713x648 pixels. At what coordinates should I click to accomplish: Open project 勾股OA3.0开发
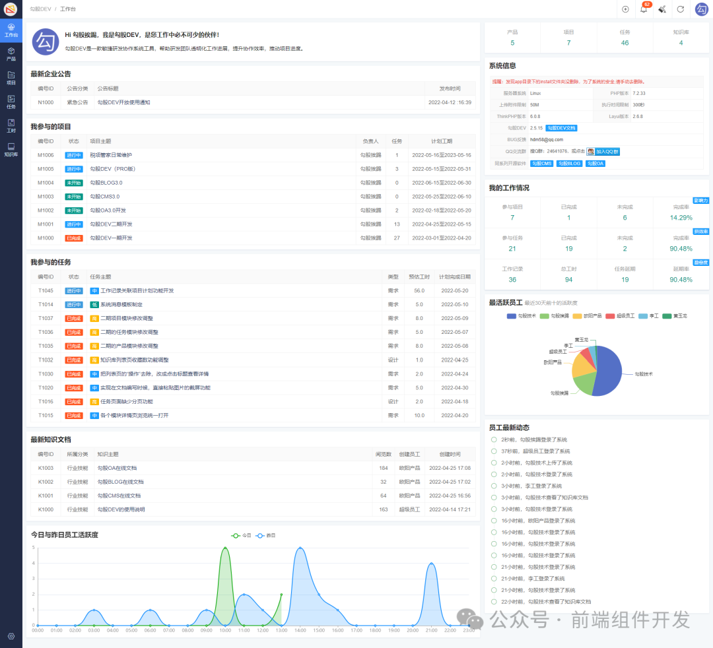point(108,211)
